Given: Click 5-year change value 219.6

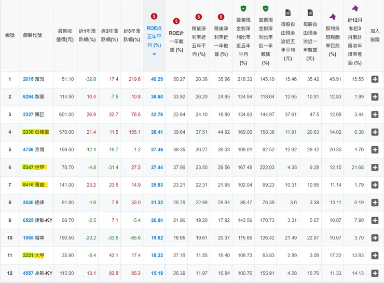Looking at the screenshot, I should [x=135, y=79].
